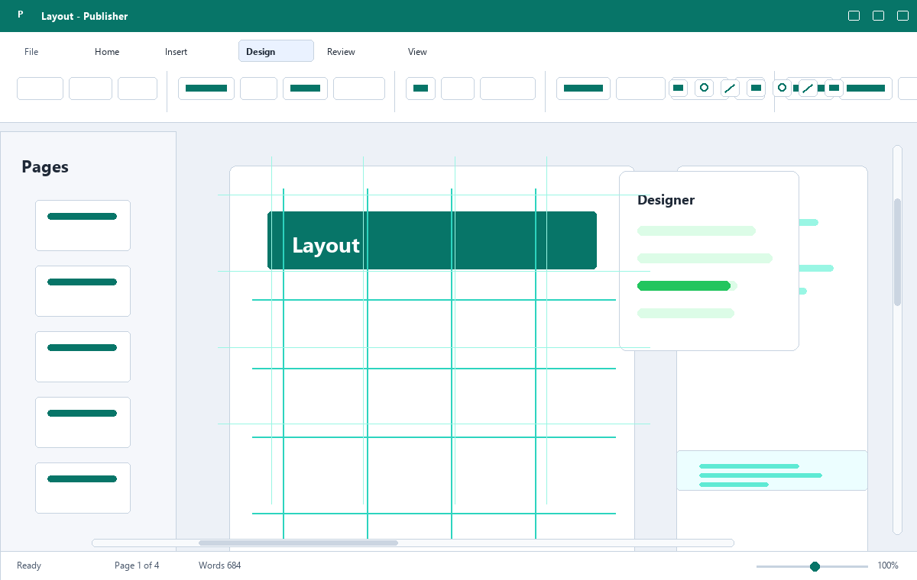The height and width of the screenshot is (580, 917).
Task: Select the line shape icon after the ribbon divider
Action: click(808, 89)
